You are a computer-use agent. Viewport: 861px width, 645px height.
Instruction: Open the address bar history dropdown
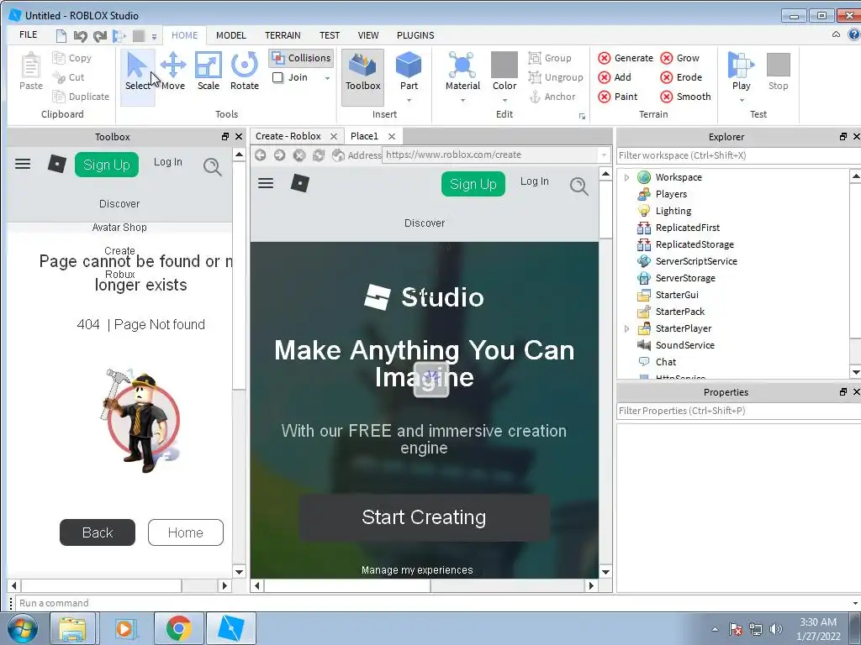(604, 155)
